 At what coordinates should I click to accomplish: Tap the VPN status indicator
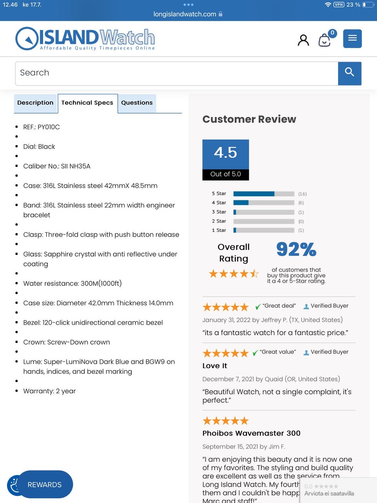(x=339, y=5)
